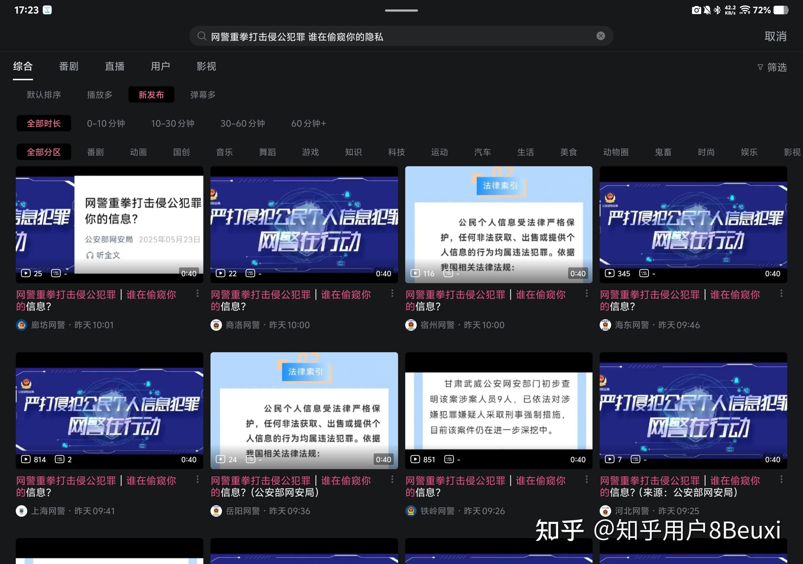Open more options for 海东网警 video
803x564 pixels.
[781, 293]
